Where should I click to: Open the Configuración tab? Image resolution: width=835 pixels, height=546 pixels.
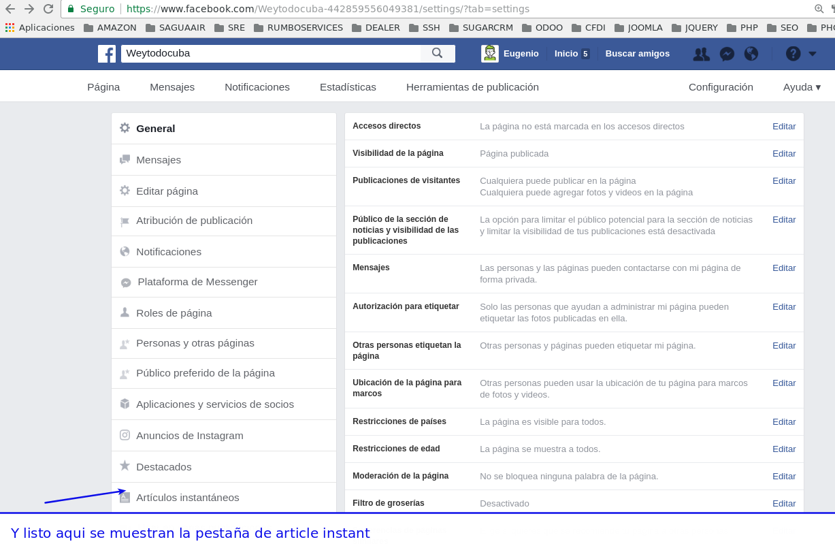coord(721,86)
